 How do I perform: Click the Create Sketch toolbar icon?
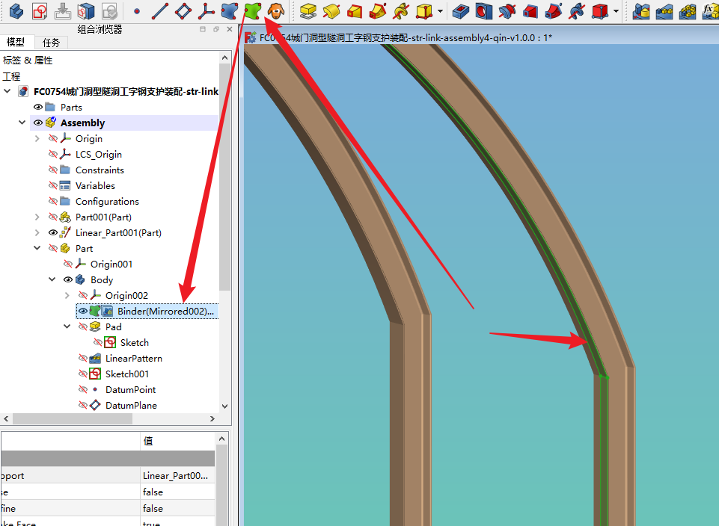click(x=40, y=10)
